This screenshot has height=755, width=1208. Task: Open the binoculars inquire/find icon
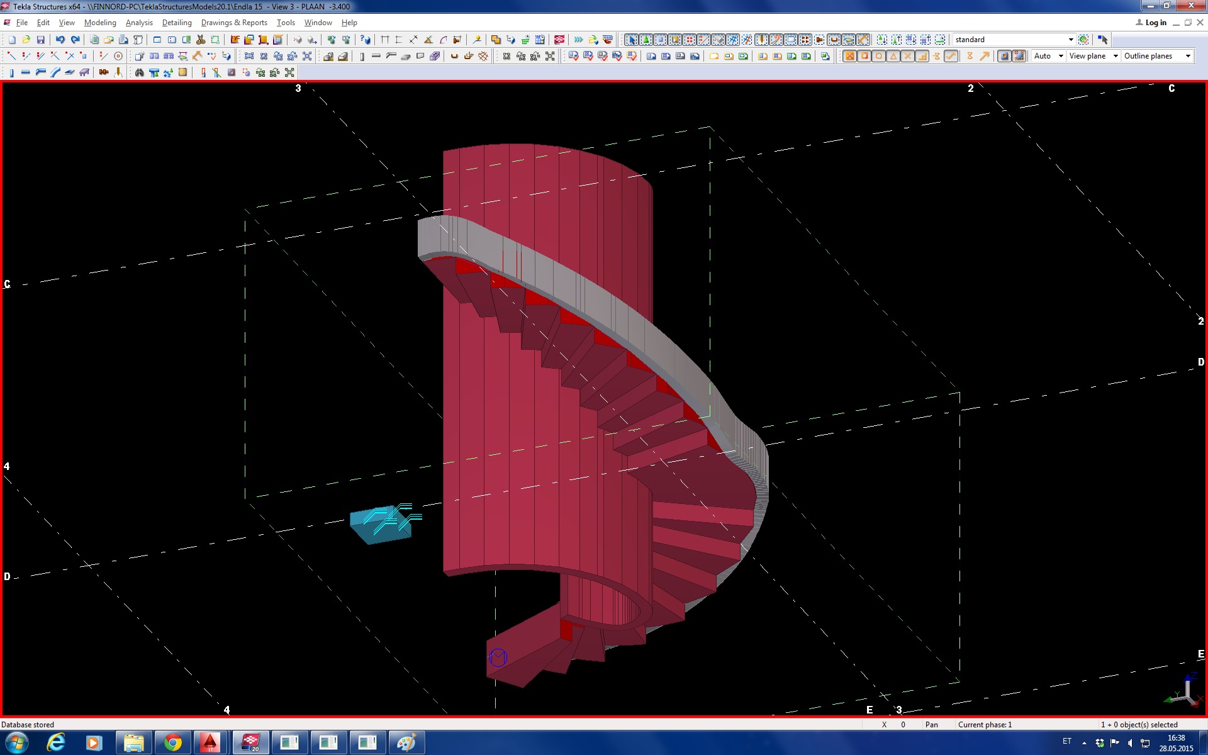click(139, 73)
